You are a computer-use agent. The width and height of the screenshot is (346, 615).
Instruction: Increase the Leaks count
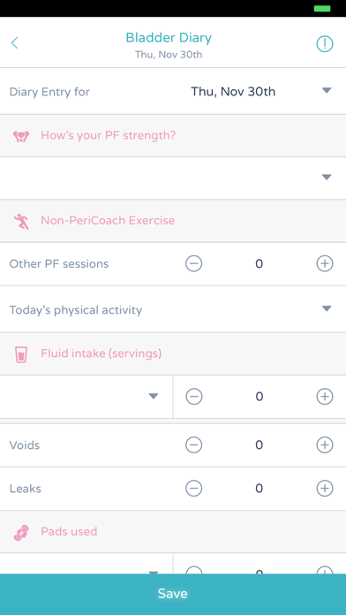(x=325, y=489)
